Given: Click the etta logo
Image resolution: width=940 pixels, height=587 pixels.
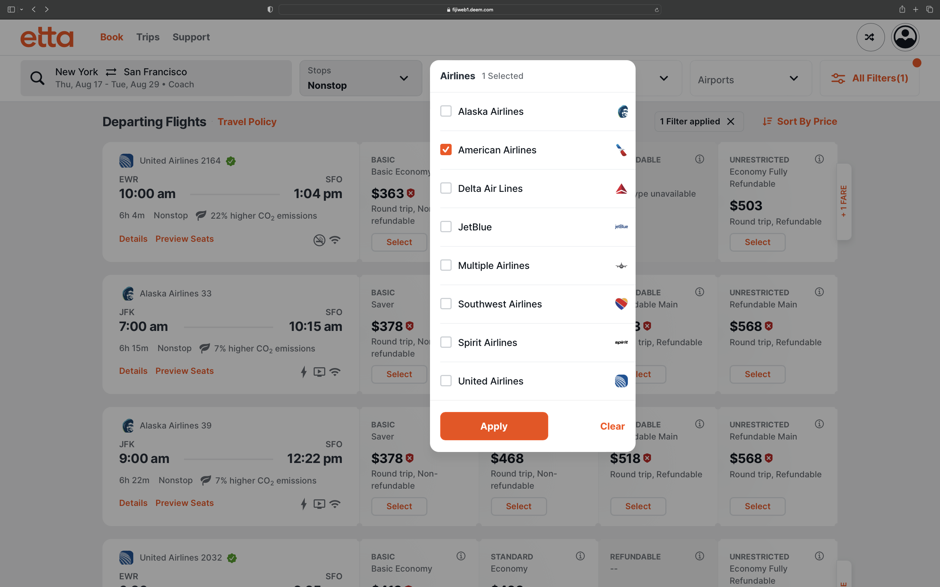Looking at the screenshot, I should point(47,37).
